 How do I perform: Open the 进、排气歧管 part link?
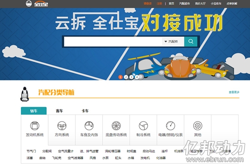click(x=89, y=151)
